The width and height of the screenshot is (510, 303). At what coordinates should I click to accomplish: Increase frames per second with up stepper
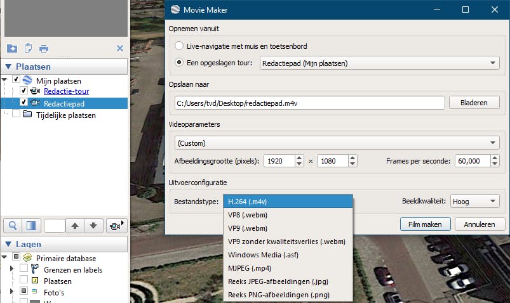(495, 157)
